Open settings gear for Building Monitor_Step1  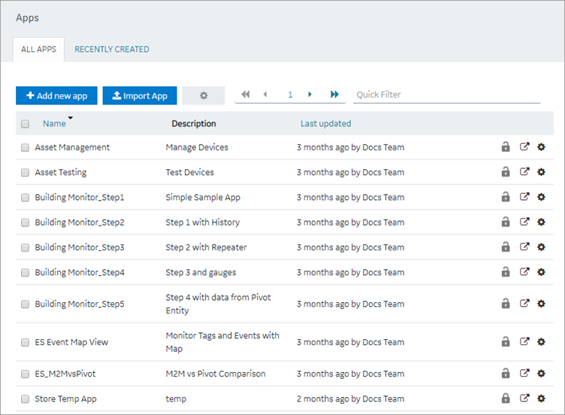tap(541, 197)
